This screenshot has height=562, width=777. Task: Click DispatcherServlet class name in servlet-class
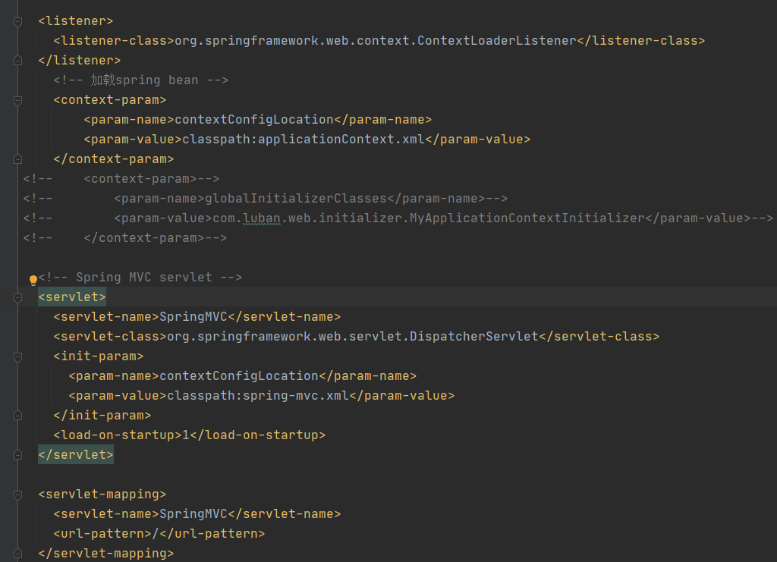pyautogui.click(x=473, y=336)
